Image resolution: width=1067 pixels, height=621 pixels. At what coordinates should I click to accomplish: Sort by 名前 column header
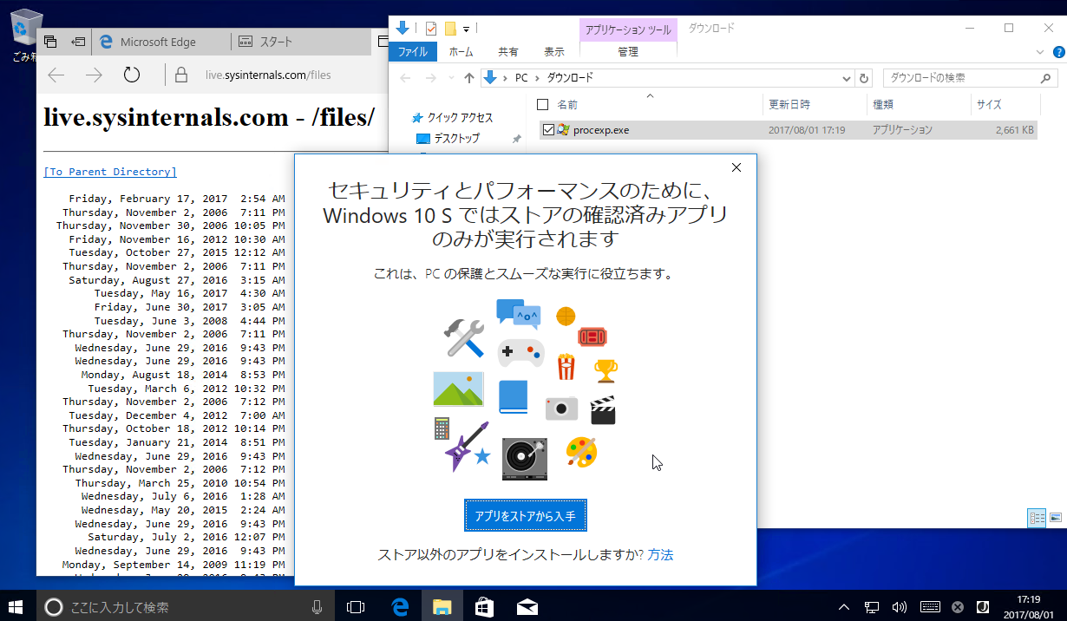[x=567, y=104]
